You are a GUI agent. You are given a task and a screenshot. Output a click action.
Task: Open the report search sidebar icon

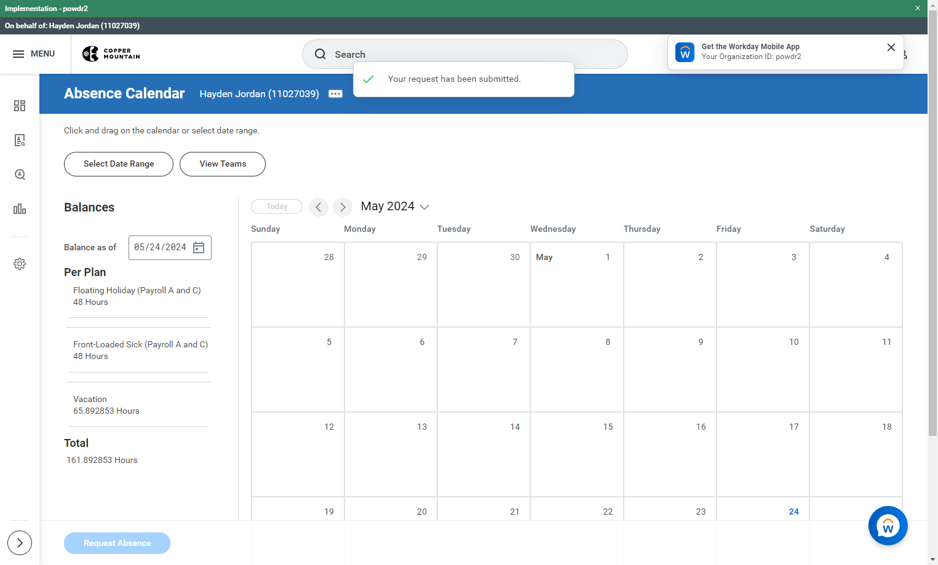pos(20,140)
